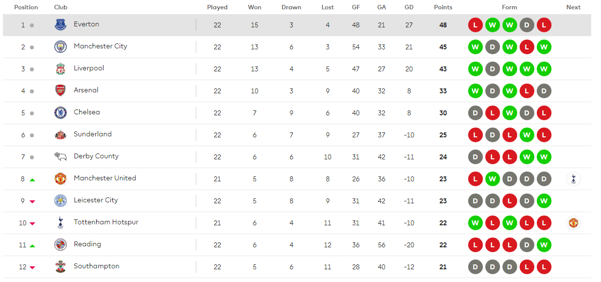Click the Reading club crest

coord(60,245)
